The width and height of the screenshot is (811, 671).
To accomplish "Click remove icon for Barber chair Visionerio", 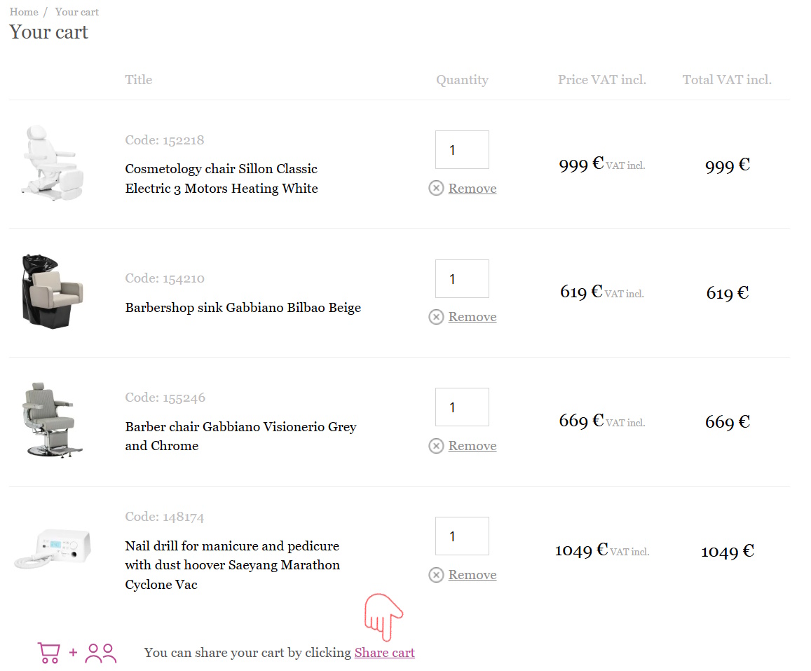I will tap(436, 446).
